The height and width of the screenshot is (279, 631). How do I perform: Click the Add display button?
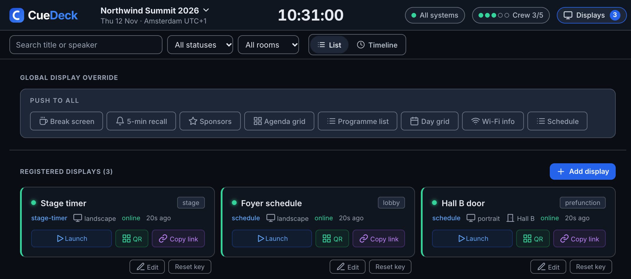(583, 172)
